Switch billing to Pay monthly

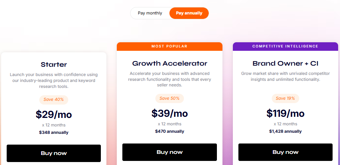point(150,13)
